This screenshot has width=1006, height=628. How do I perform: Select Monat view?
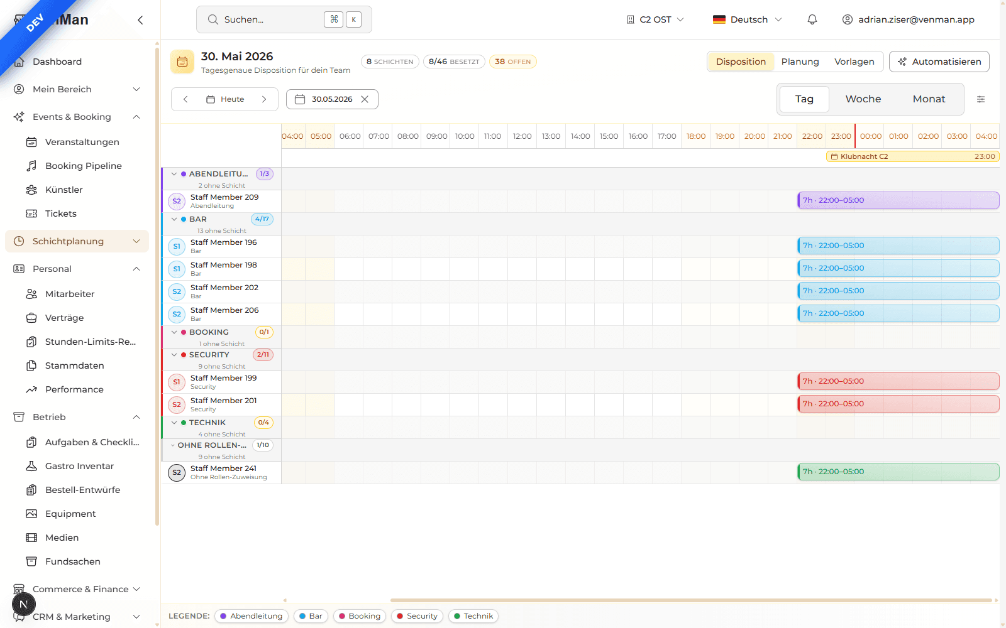[929, 99]
